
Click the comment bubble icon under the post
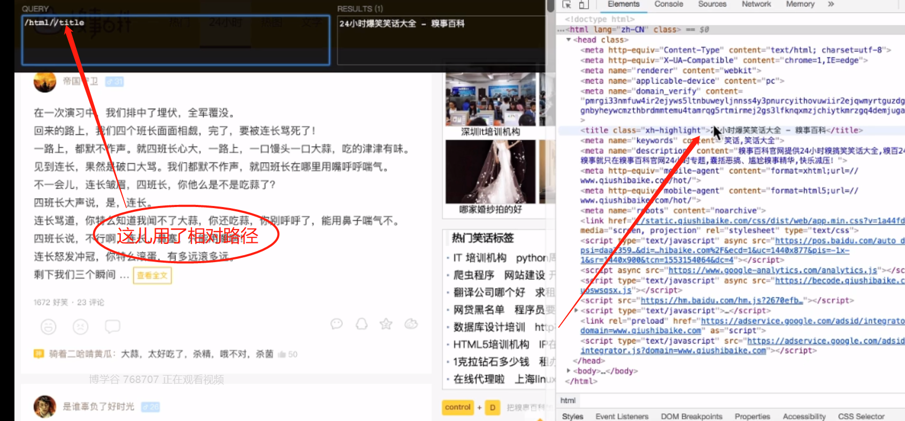[x=112, y=326]
